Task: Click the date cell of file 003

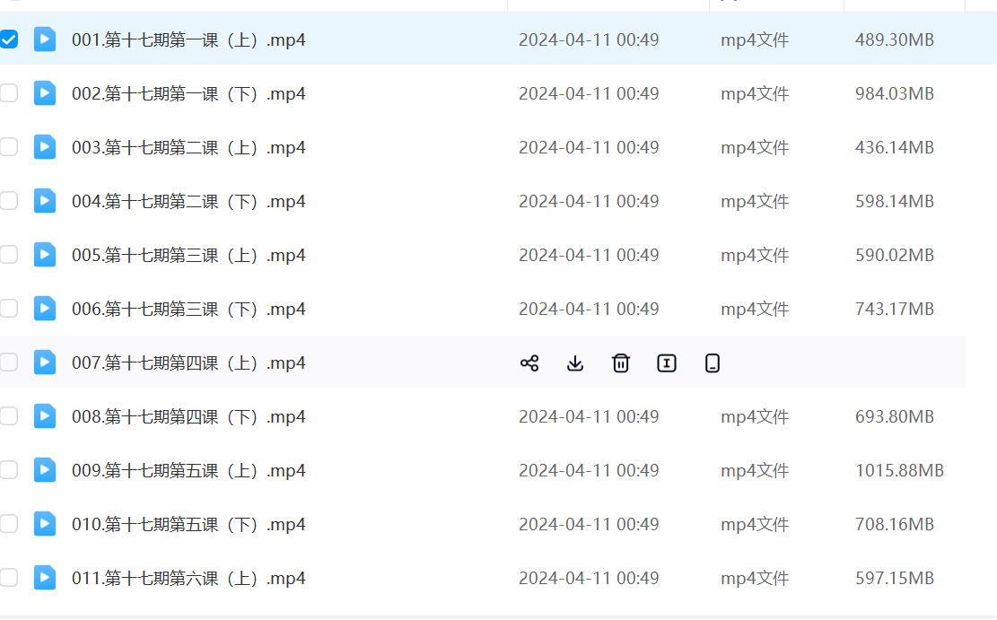Action: (x=589, y=147)
